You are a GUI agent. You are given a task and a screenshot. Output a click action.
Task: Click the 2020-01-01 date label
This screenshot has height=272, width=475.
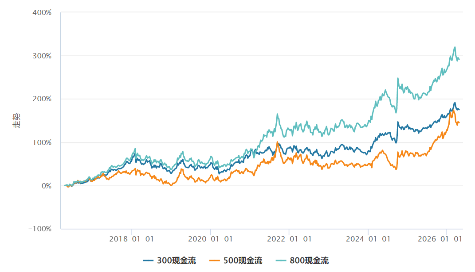pos(210,239)
